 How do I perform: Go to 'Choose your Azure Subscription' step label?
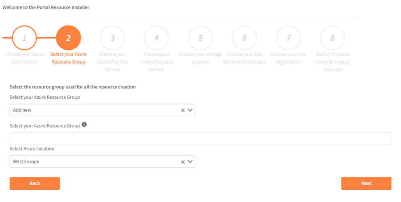[24, 58]
